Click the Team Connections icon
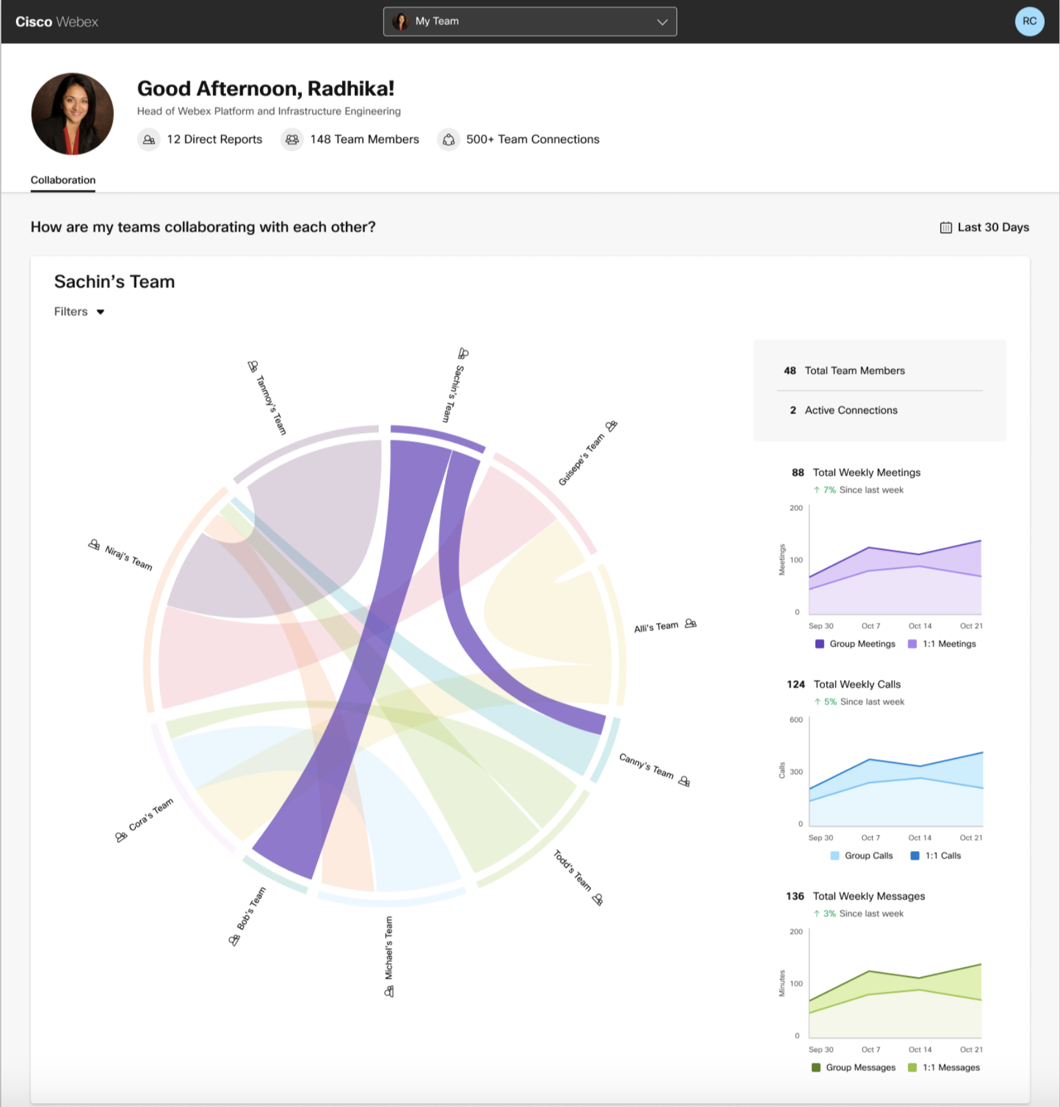Viewport: 1060px width, 1107px height. coord(448,139)
